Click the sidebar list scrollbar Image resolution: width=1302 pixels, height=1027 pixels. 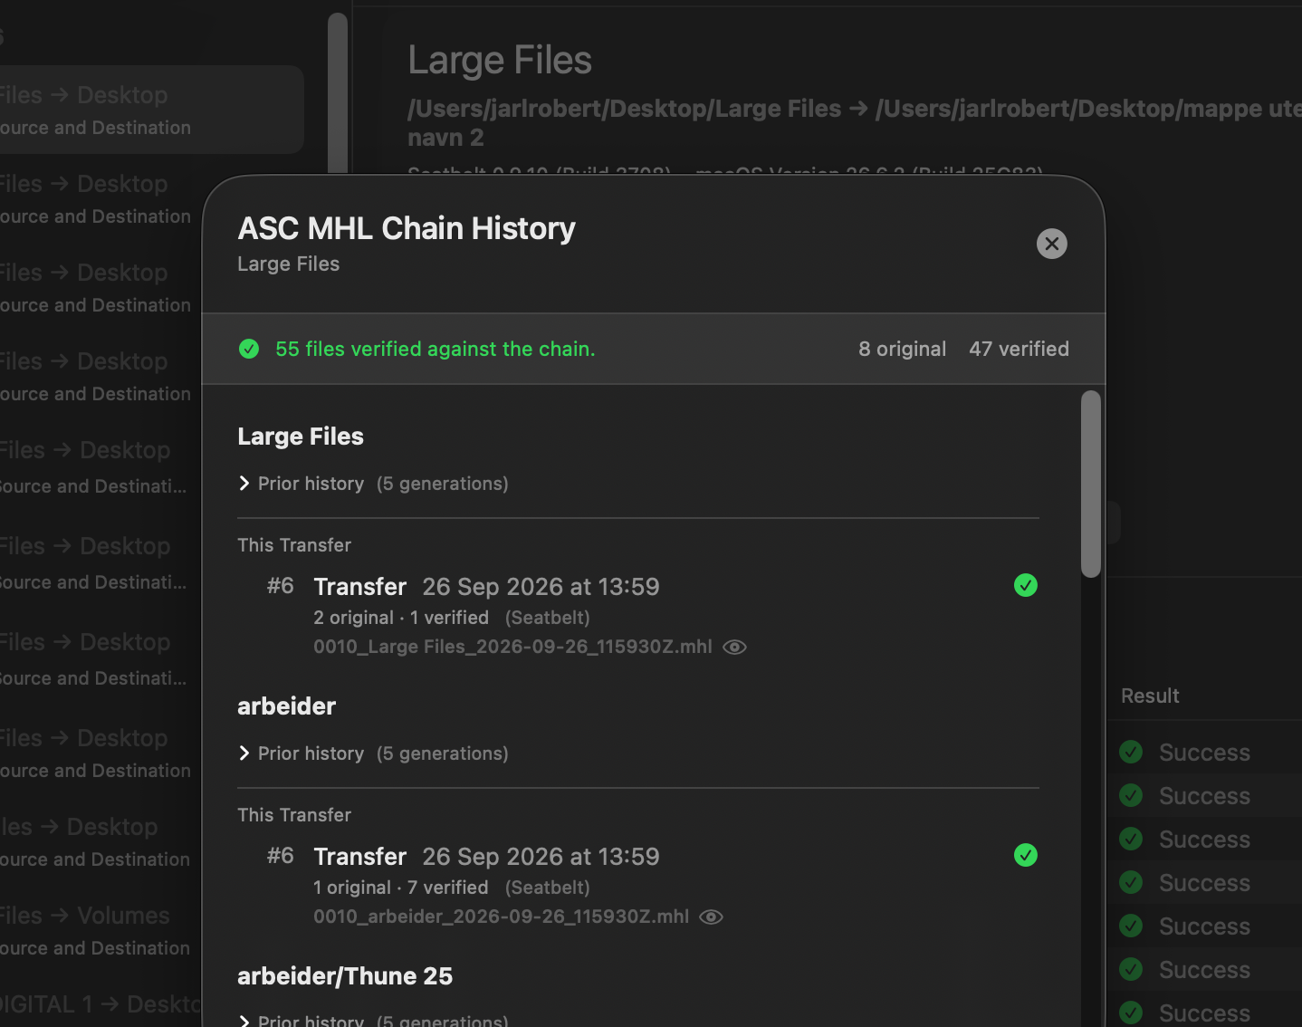(338, 91)
